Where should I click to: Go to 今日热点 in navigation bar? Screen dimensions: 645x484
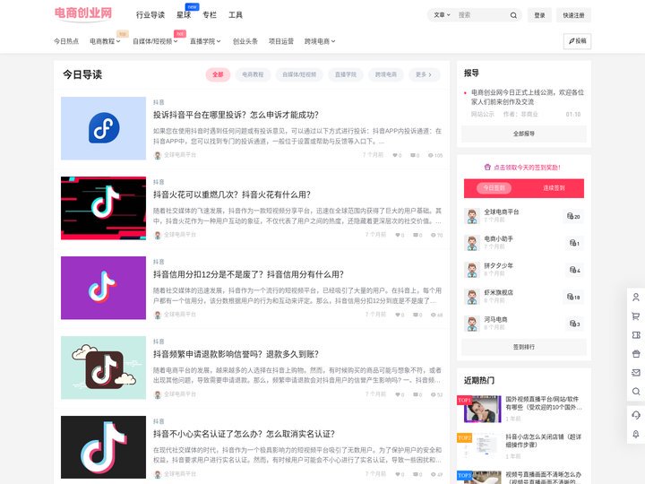click(66, 41)
